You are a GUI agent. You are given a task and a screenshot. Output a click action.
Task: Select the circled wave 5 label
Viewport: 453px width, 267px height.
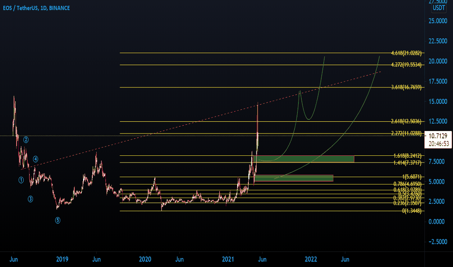pyautogui.click(x=58, y=220)
